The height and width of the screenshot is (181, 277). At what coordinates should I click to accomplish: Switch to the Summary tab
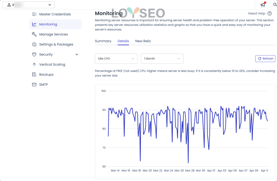[x=103, y=41]
